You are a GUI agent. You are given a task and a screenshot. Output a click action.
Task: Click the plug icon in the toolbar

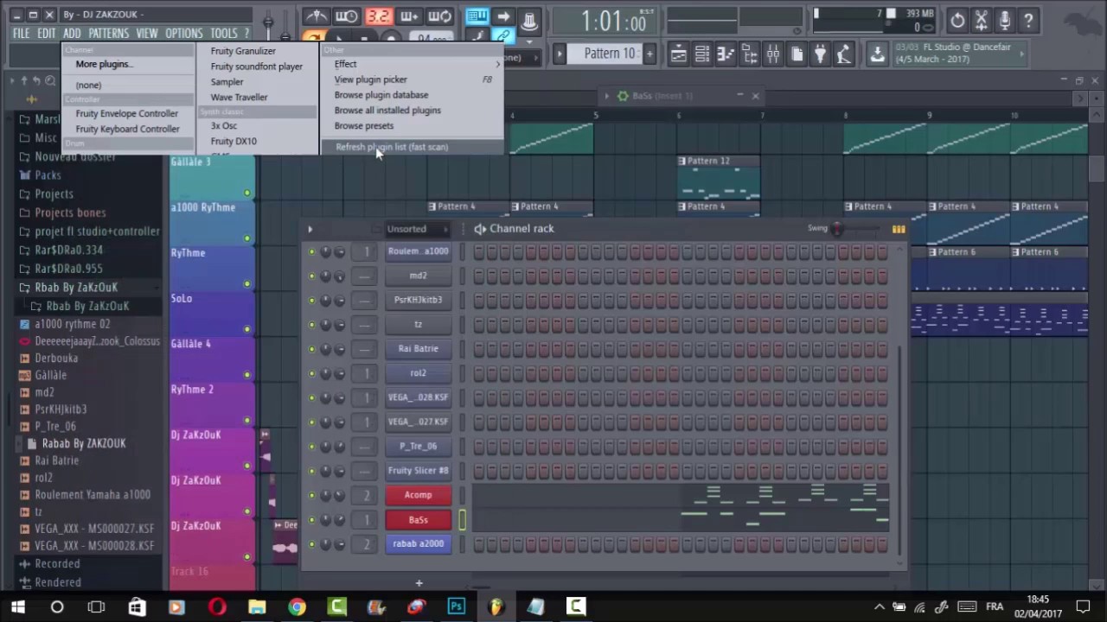[820, 54]
